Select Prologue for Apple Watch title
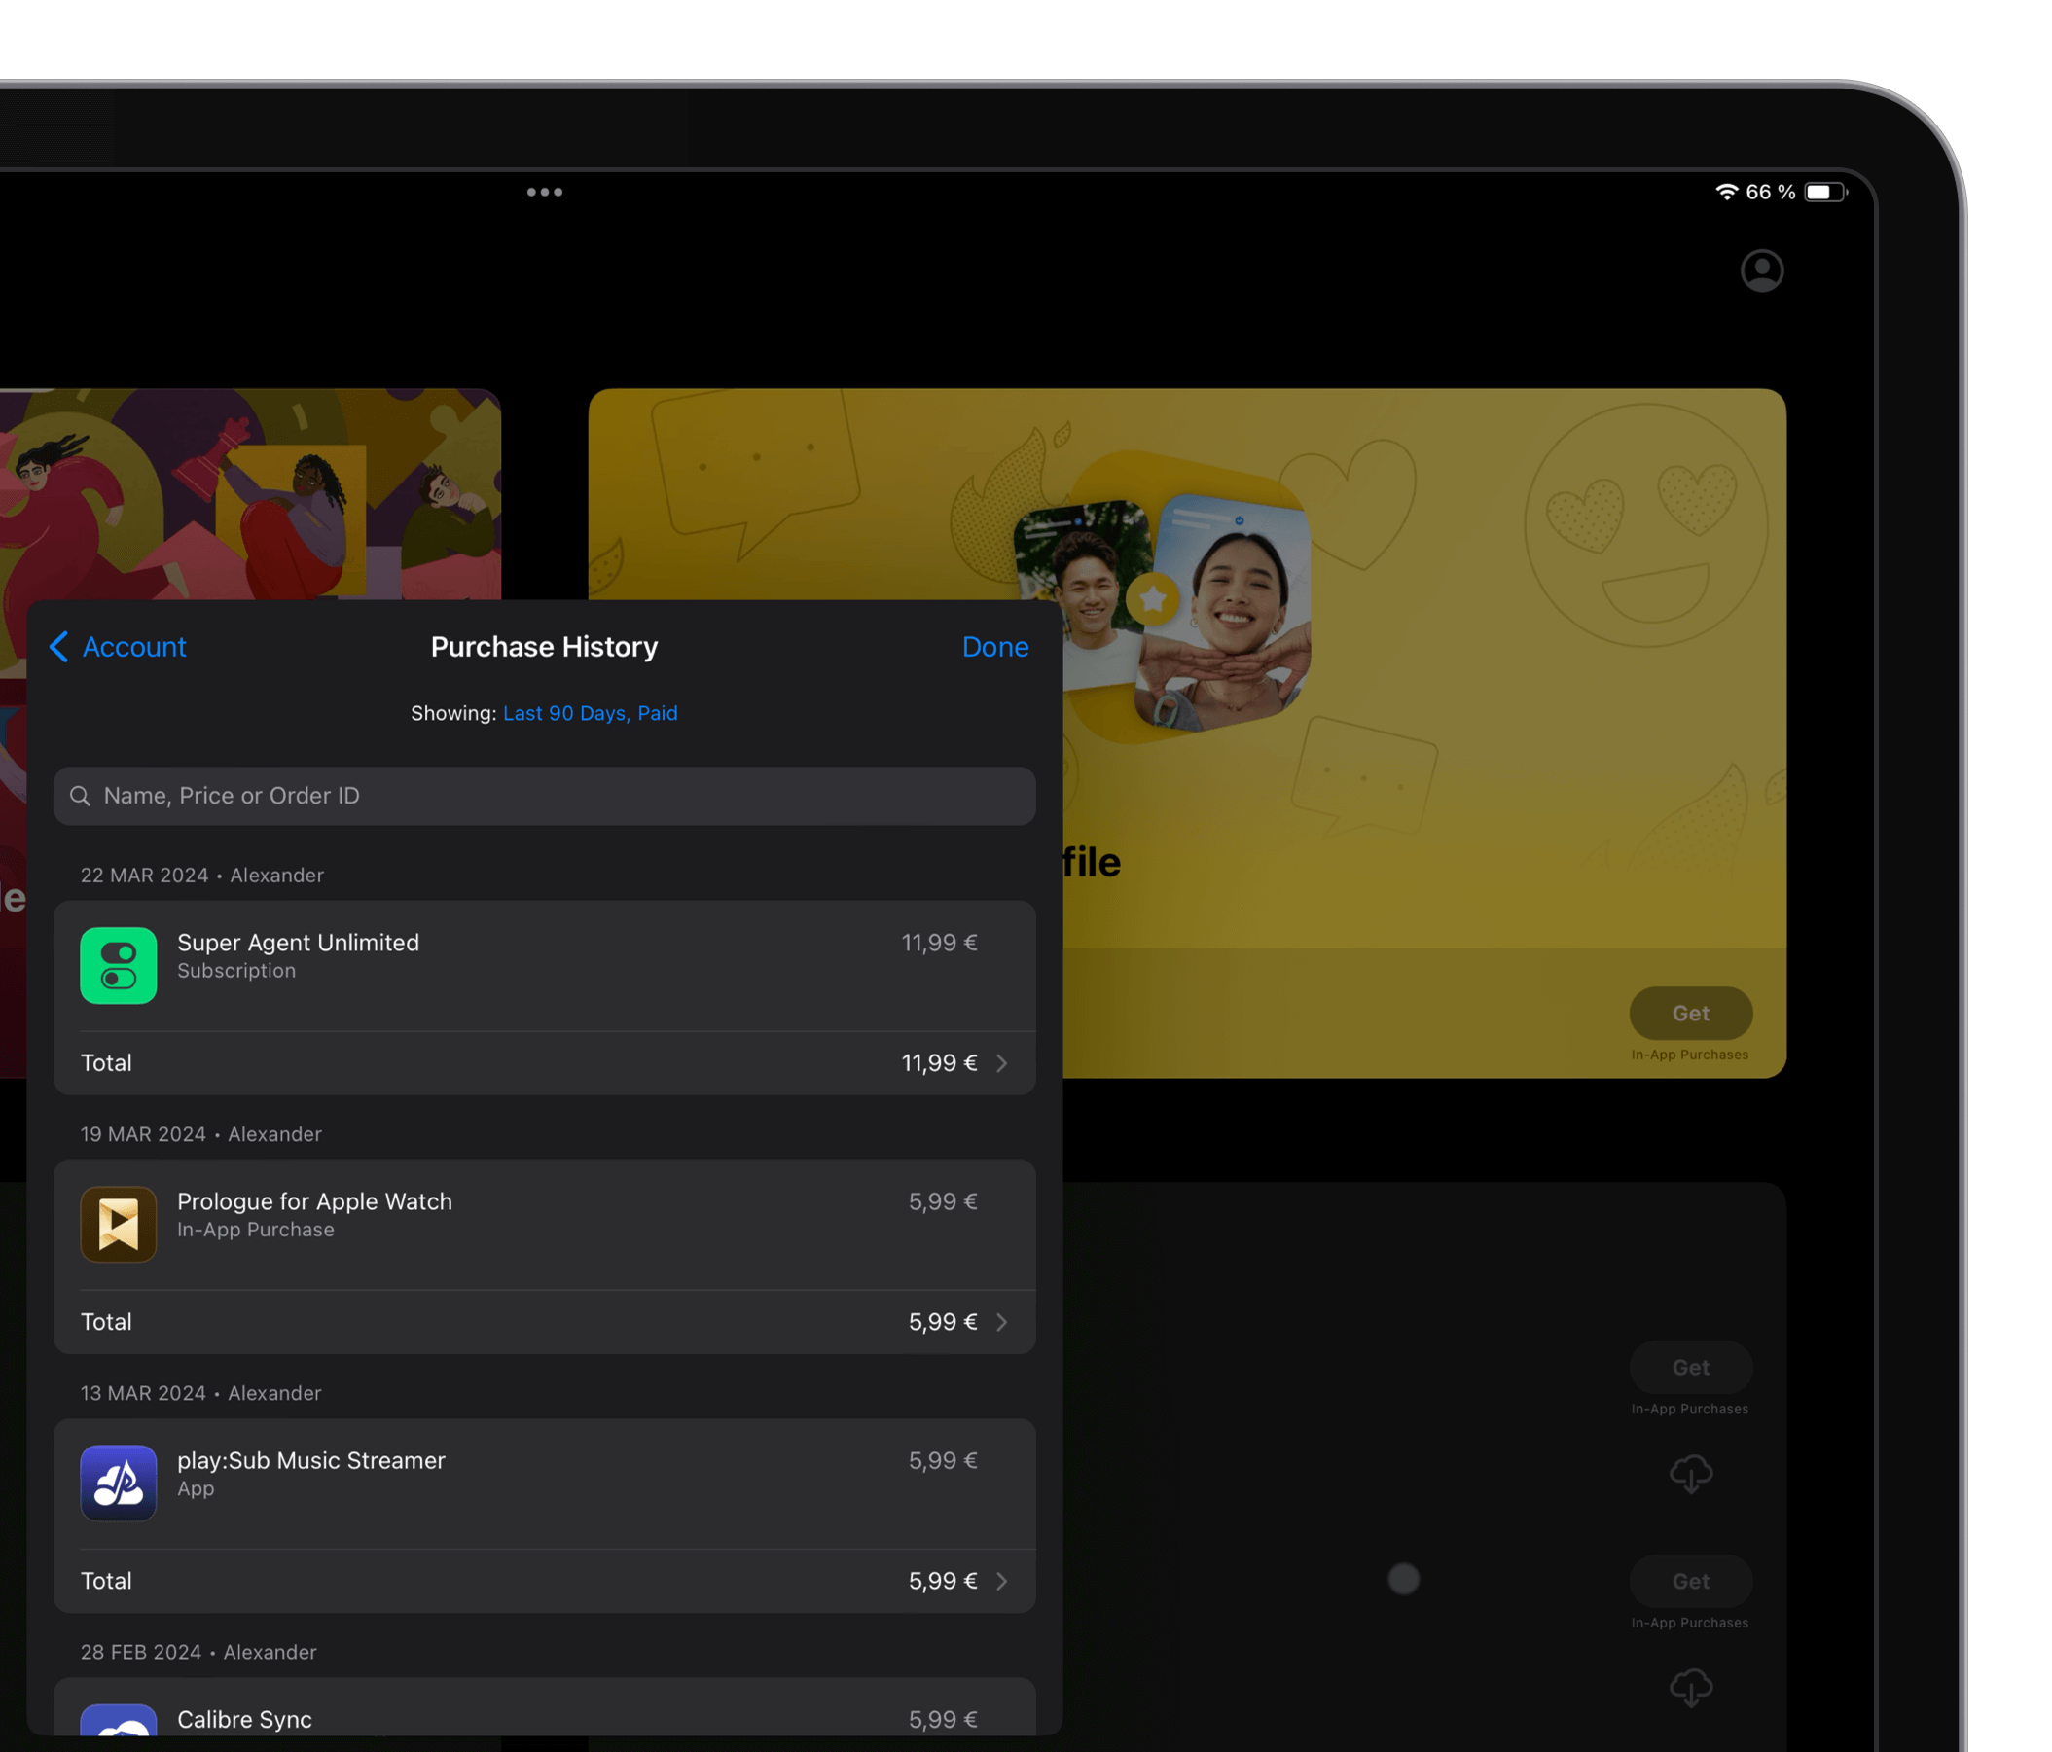2052x1752 pixels. [314, 1201]
